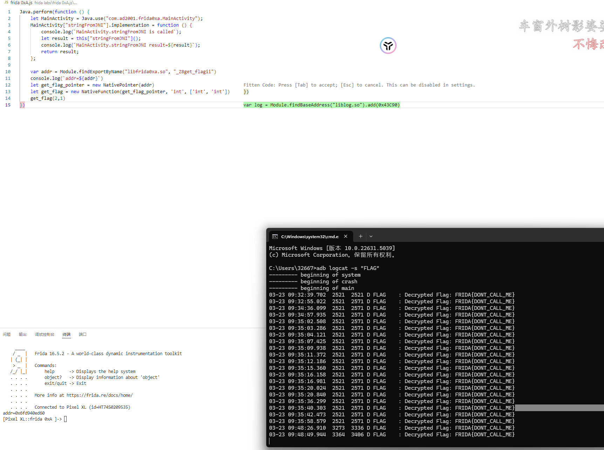
Task: Select the 调试控制台 panel tab
Action: pos(44,334)
